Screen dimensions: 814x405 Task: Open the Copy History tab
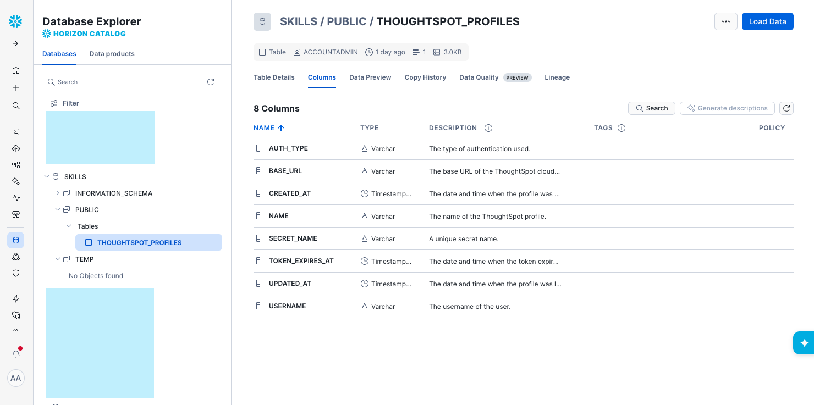(x=425, y=77)
